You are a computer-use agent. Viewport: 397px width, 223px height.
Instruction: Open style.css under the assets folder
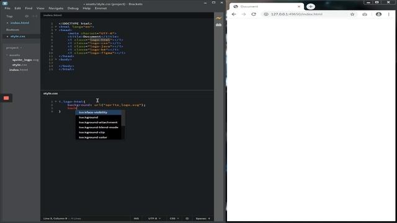(19, 65)
